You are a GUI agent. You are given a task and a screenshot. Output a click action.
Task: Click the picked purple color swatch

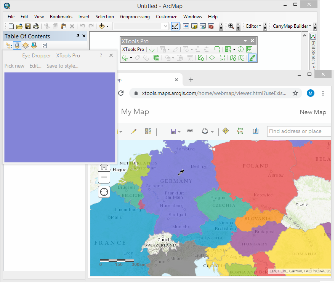coord(59,117)
